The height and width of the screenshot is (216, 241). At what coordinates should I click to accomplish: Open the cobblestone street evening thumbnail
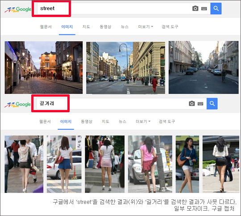44,68
